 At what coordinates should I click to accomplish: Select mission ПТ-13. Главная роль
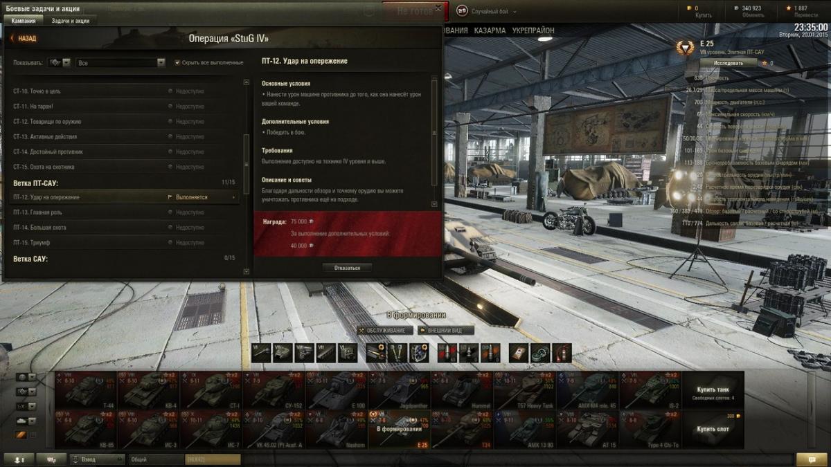coord(125,212)
